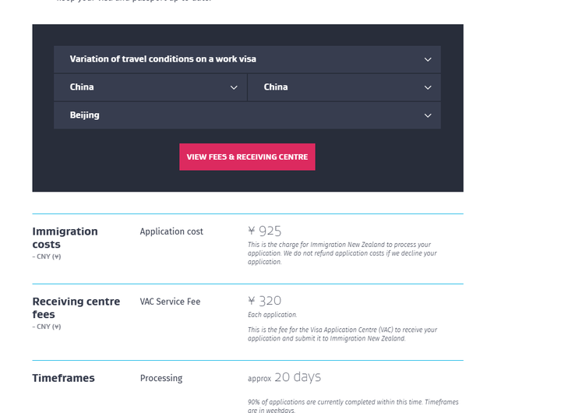The image size is (561, 413).
Task: Click the approx 20 days value
Action: (284, 377)
